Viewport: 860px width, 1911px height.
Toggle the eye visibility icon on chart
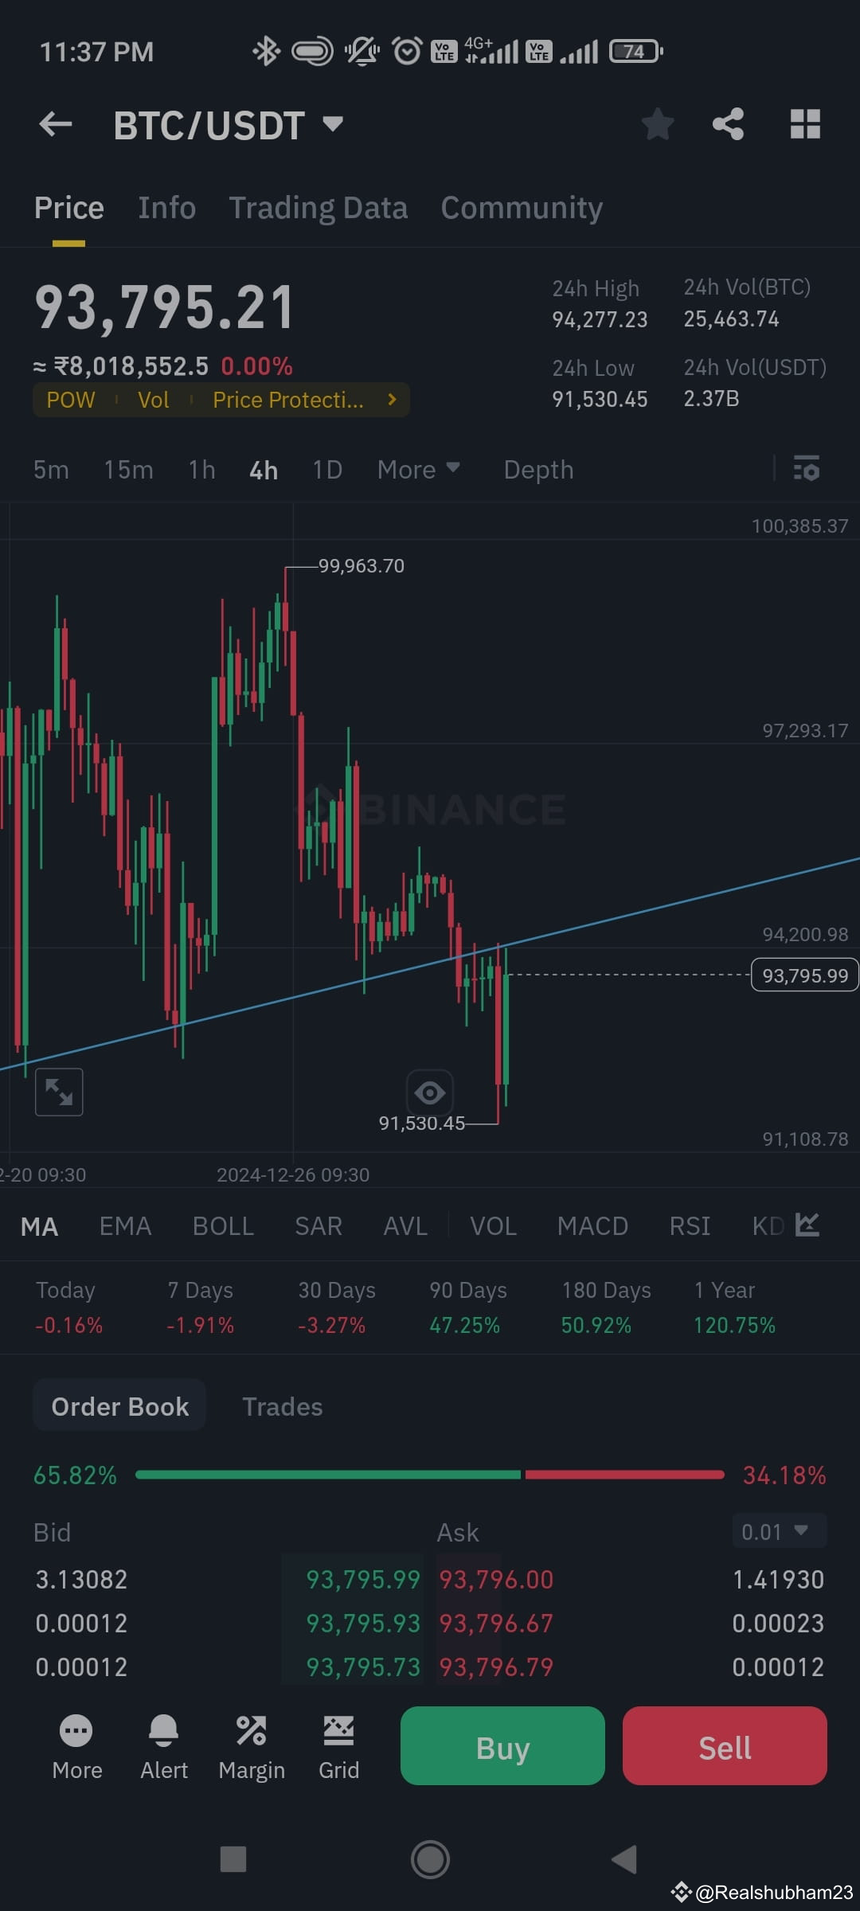coord(430,1092)
